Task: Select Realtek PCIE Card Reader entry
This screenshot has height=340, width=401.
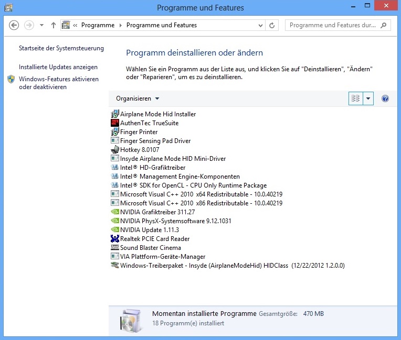Action: pyautogui.click(x=155, y=239)
